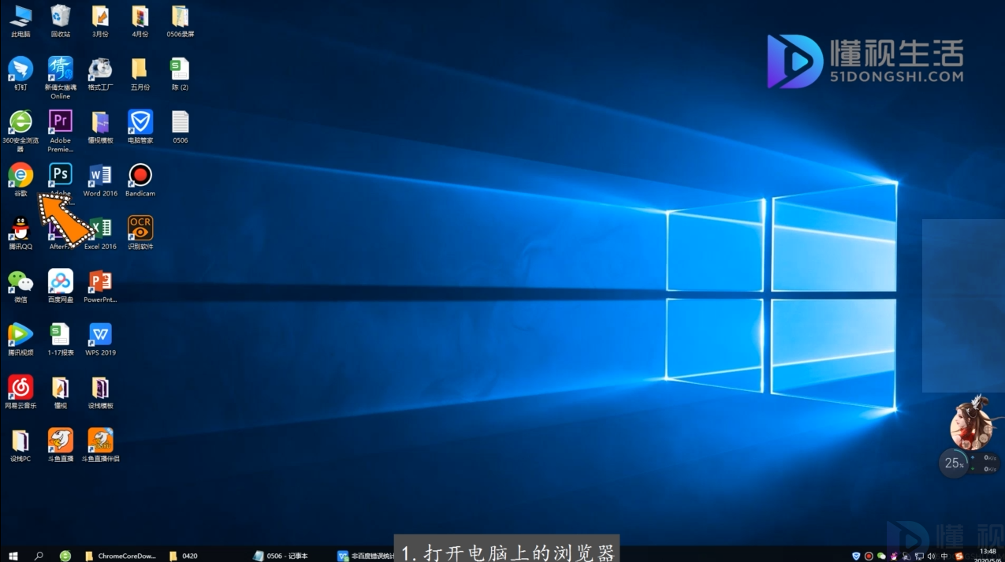Switch to ChromeCoreDow... taskbar window
Screen dimensions: 1005x562
tap(119, 556)
